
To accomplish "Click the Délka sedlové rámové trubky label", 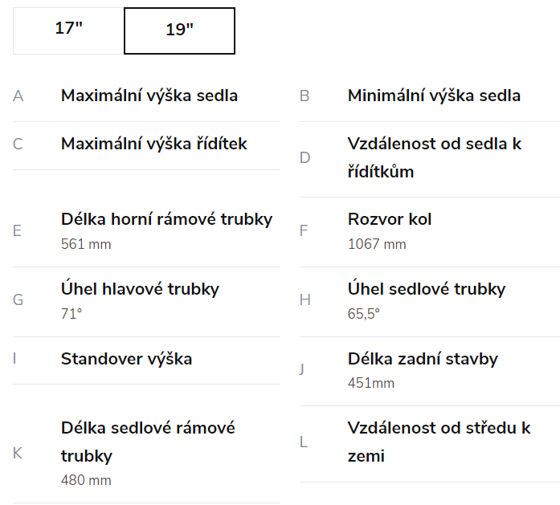I will pos(148,442).
